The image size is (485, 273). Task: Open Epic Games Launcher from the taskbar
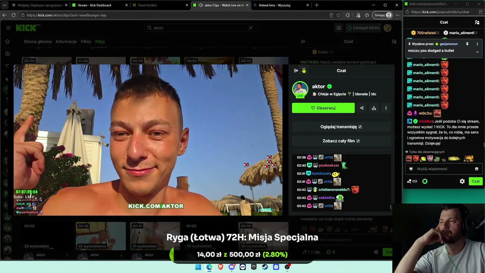tap(254, 267)
